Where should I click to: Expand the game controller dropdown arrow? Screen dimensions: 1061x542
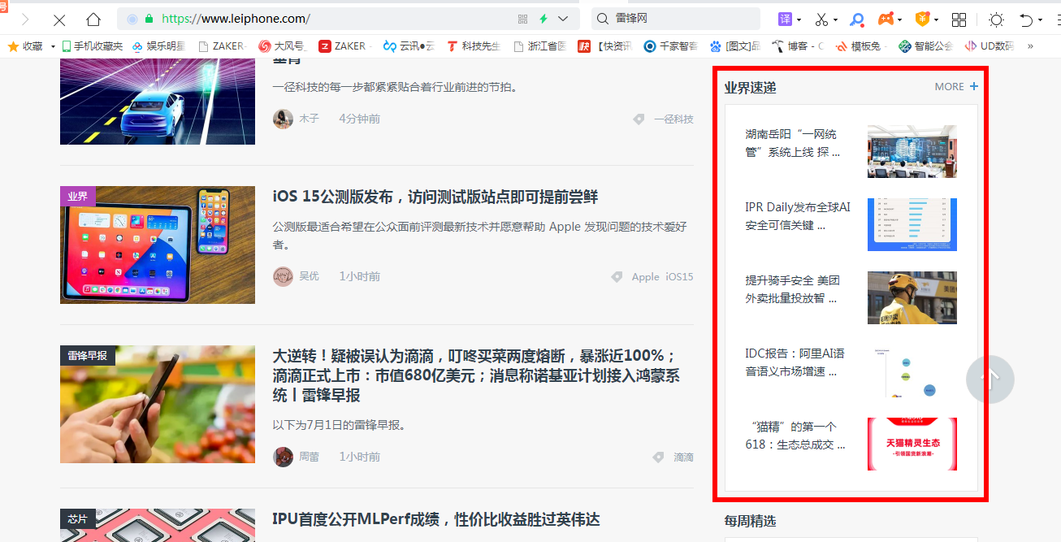pyautogui.click(x=901, y=20)
